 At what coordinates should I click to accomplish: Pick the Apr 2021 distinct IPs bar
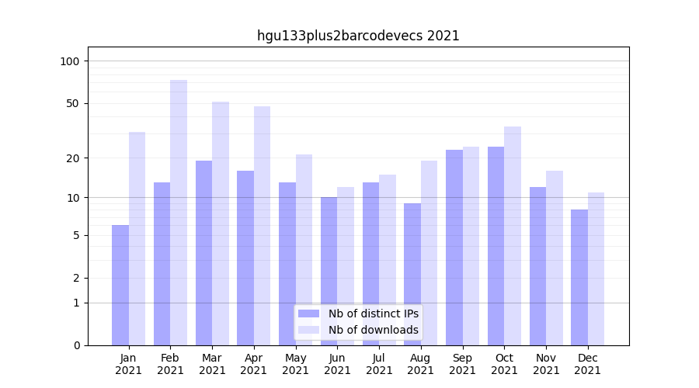(245, 258)
